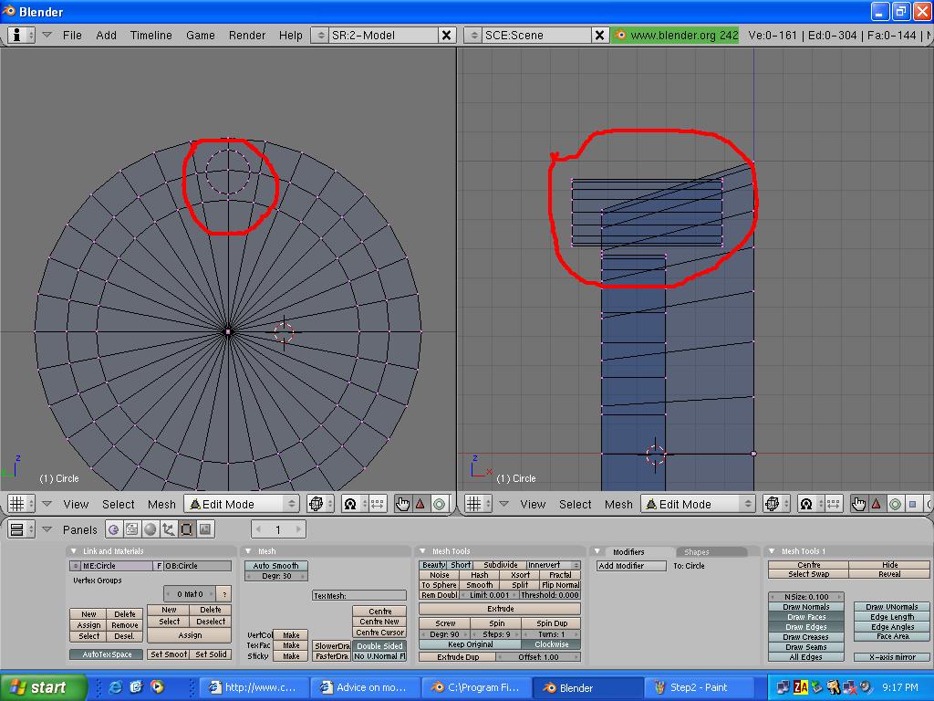Open SCE:Scene selector arrows
Screen dimensions: 934x701
[x=473, y=36]
